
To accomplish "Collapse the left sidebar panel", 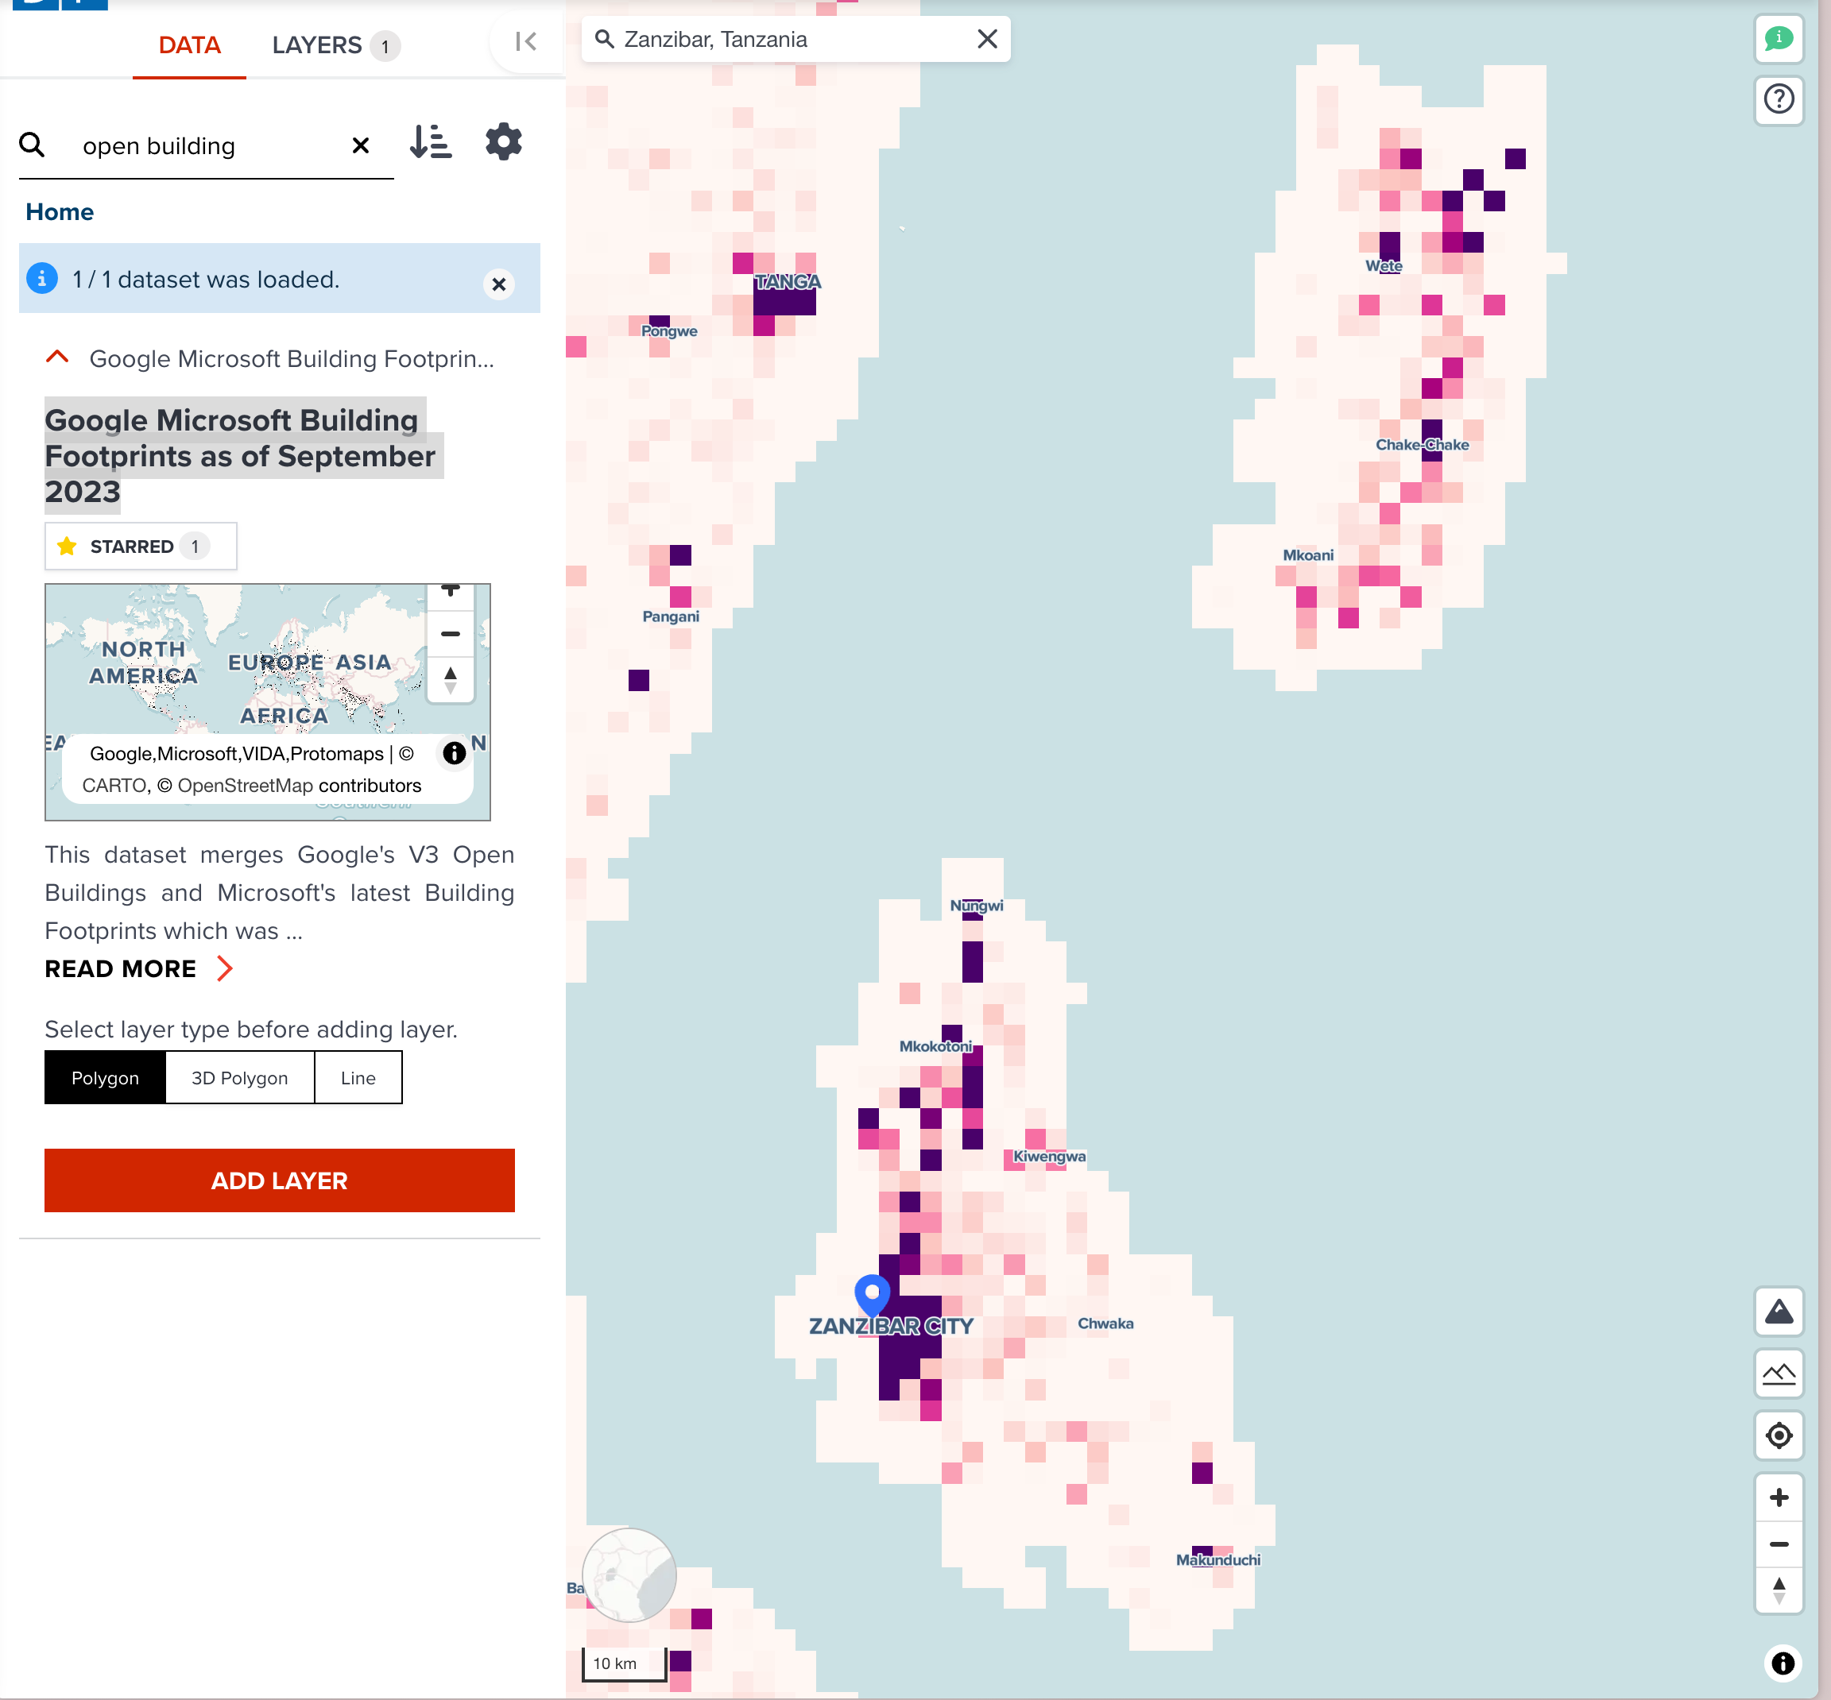I will [525, 41].
